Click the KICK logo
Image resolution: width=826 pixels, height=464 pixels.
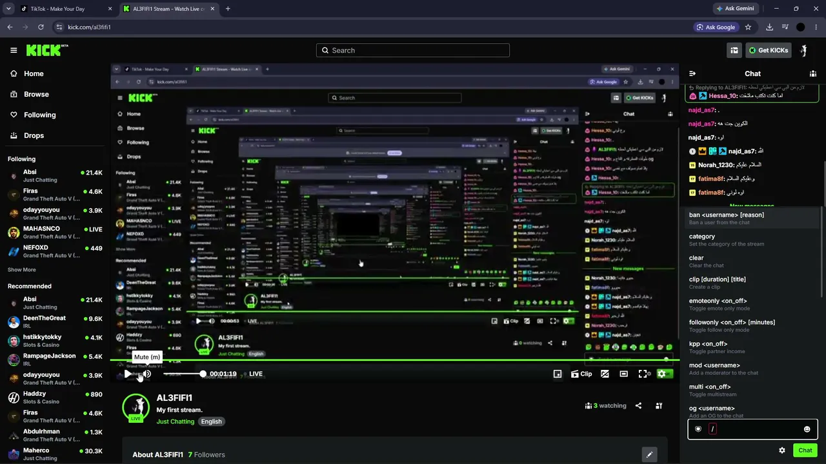47,50
